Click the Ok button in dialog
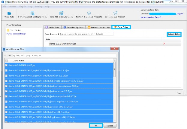Image resolution: width=187 pixels, height=129 pixels. pyautogui.click(x=96, y=126)
